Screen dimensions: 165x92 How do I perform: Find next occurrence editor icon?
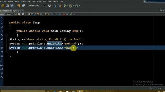click(x=35, y=14)
